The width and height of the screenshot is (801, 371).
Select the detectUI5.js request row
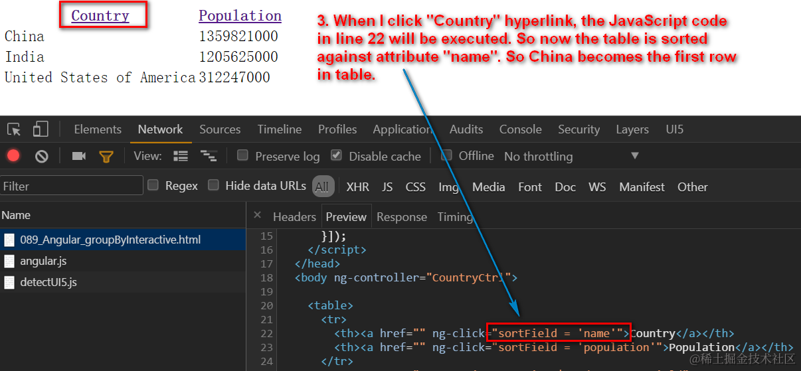[123, 282]
